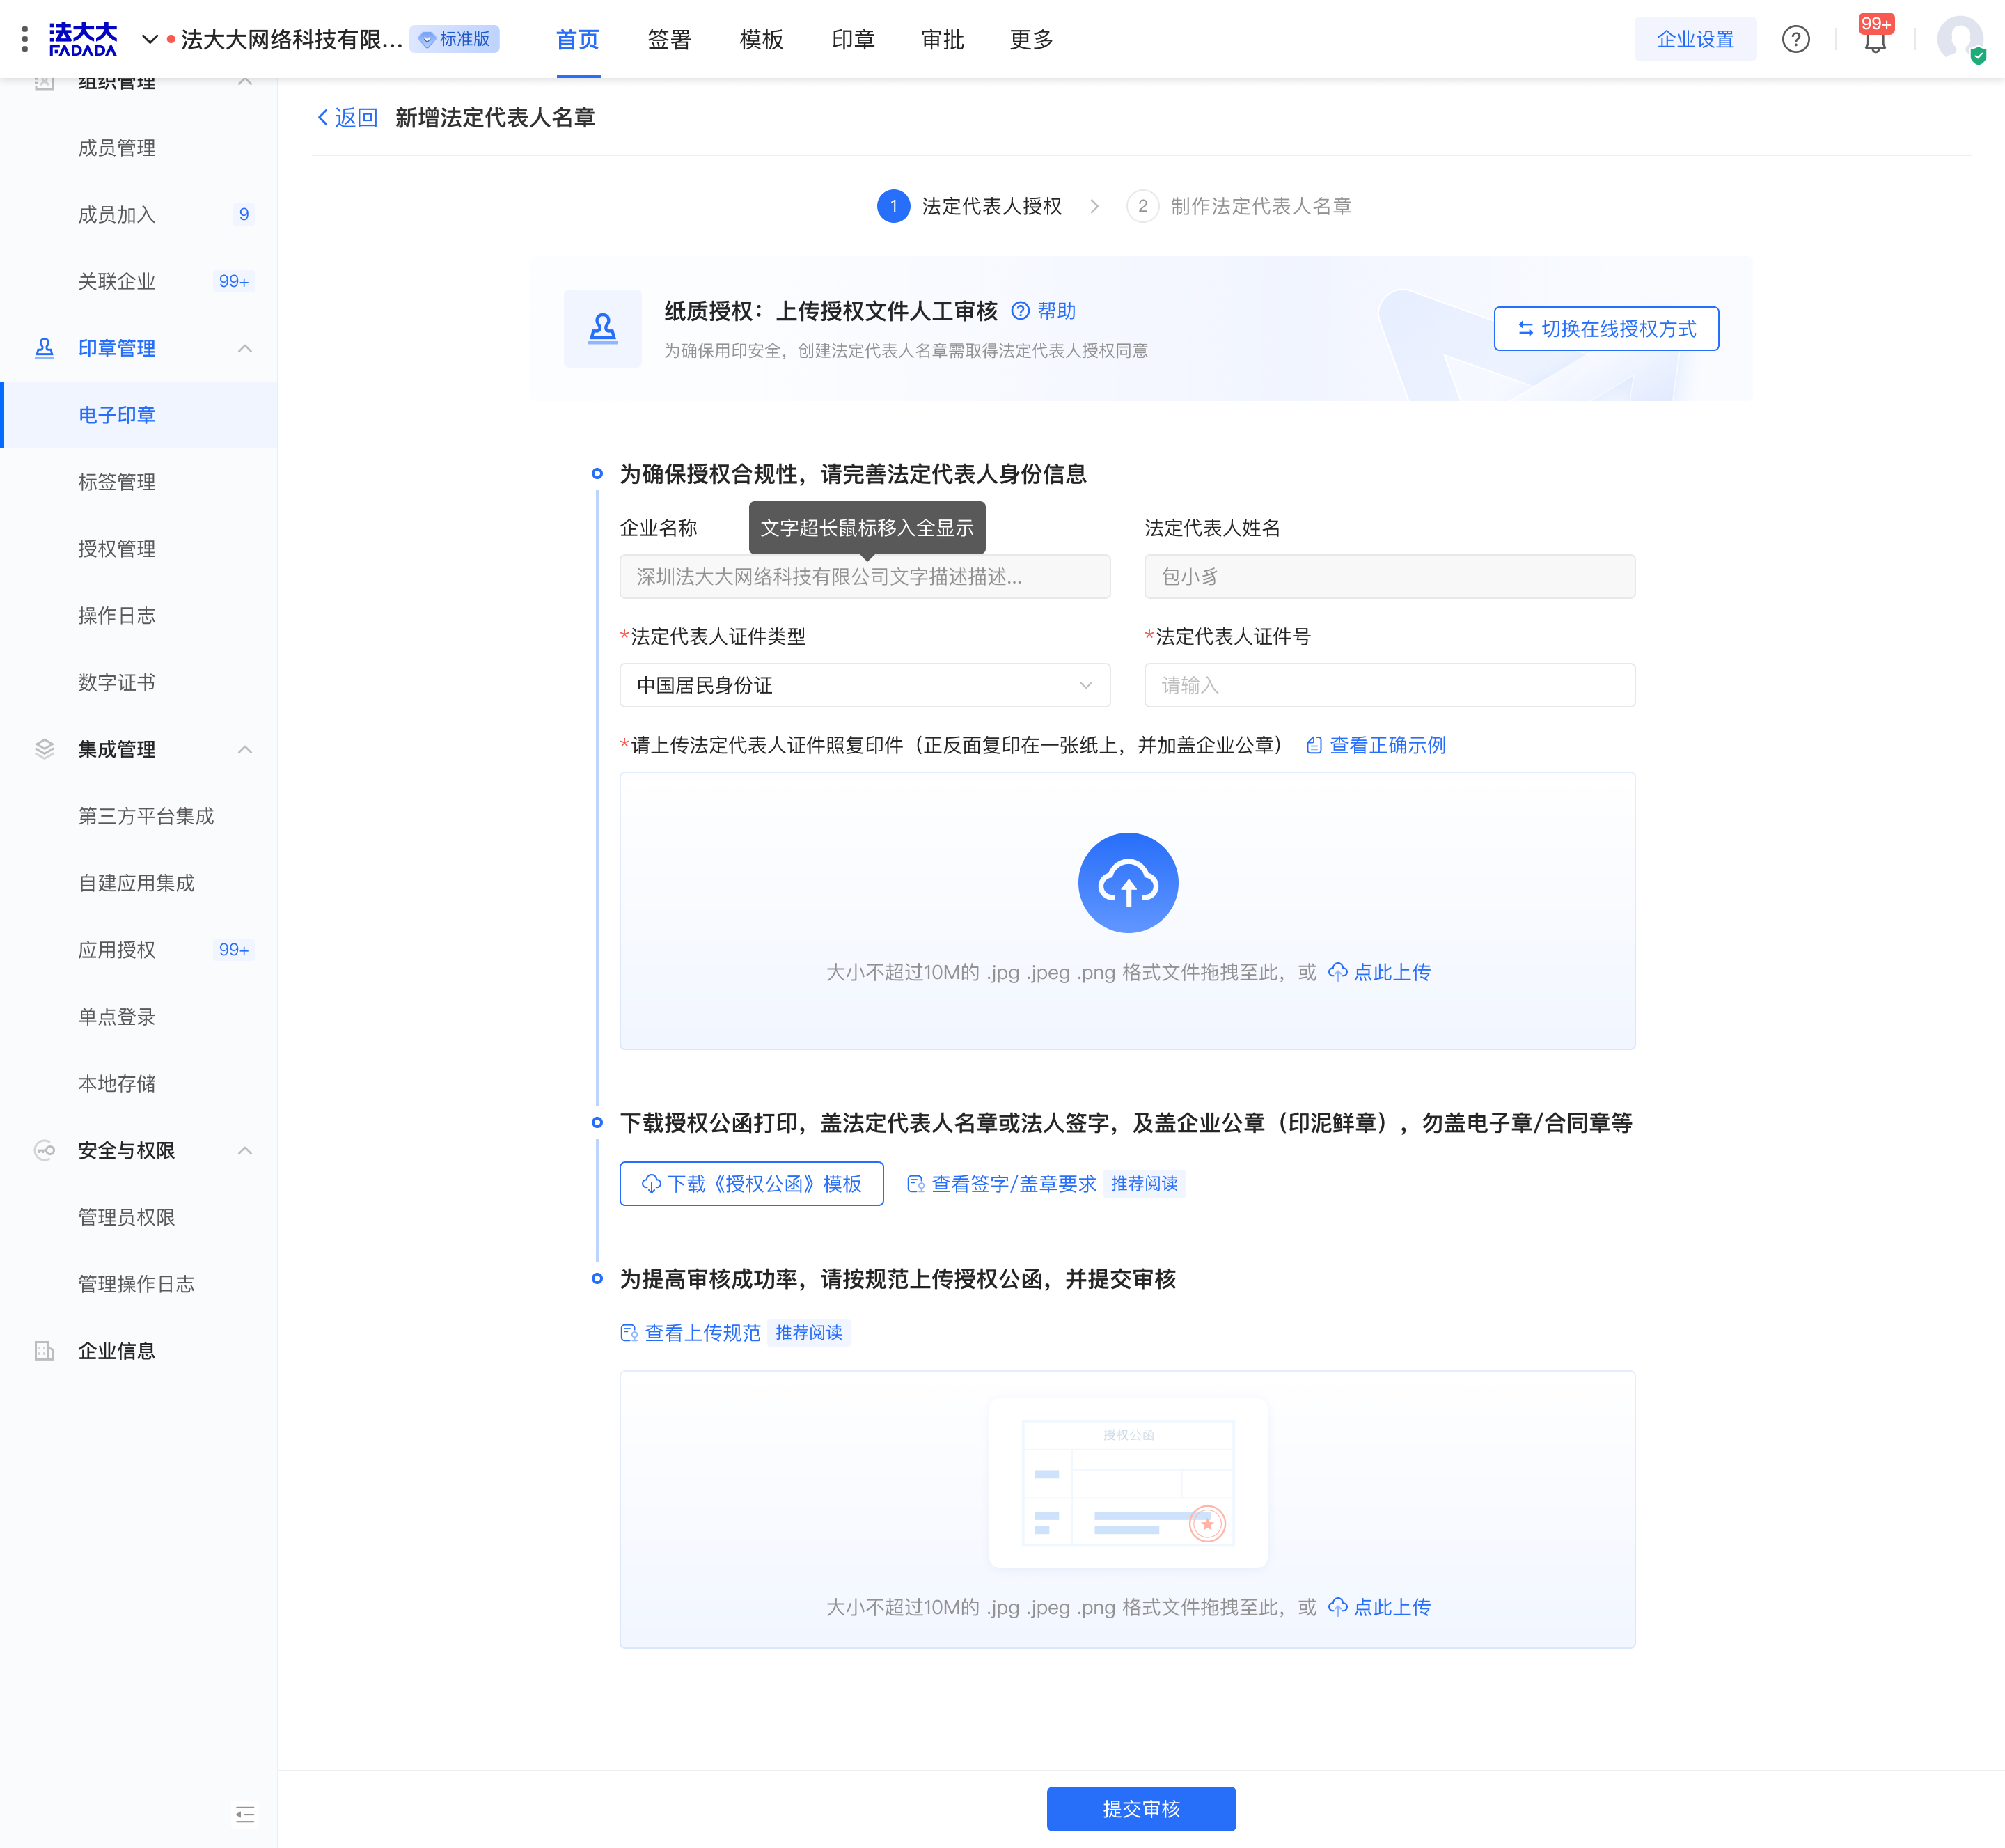Open the app grid dots menu
This screenshot has width=2005, height=1848.
click(x=24, y=39)
